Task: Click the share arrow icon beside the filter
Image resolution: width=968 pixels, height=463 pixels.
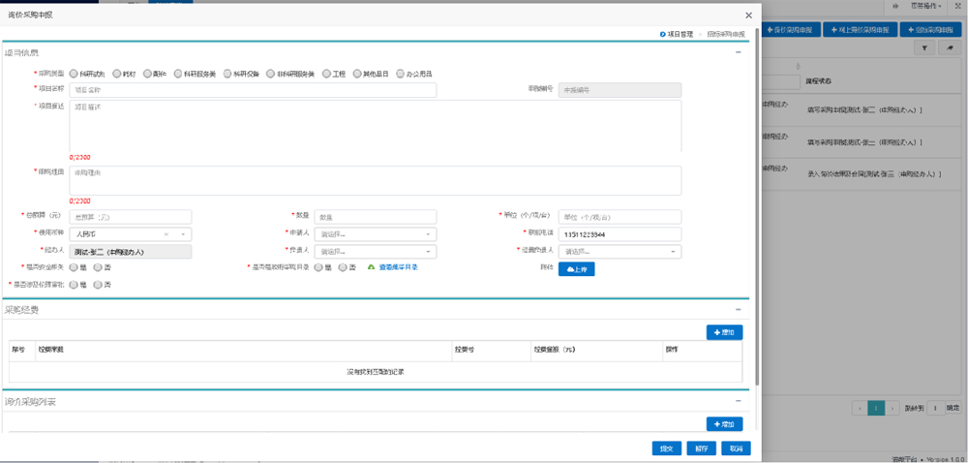Action: tap(950, 47)
